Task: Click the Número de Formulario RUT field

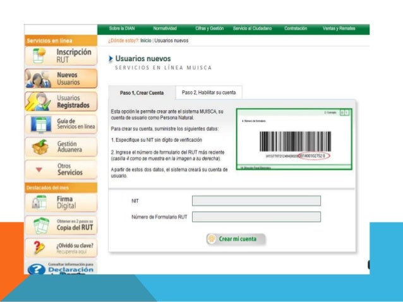Action: tap(256, 217)
